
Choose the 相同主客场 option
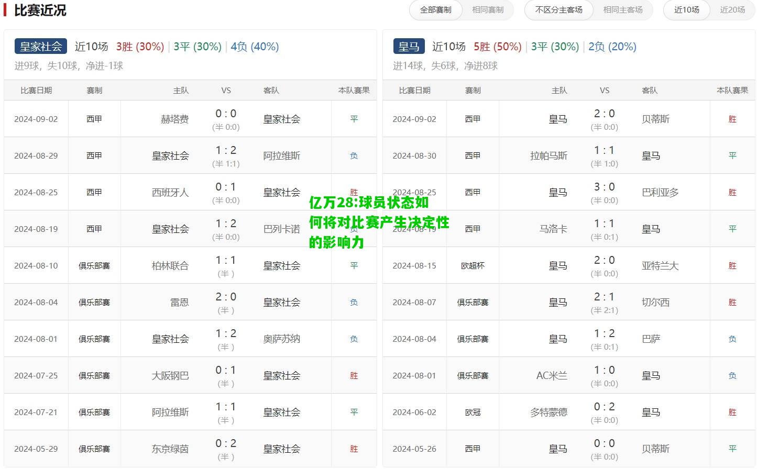coord(622,10)
